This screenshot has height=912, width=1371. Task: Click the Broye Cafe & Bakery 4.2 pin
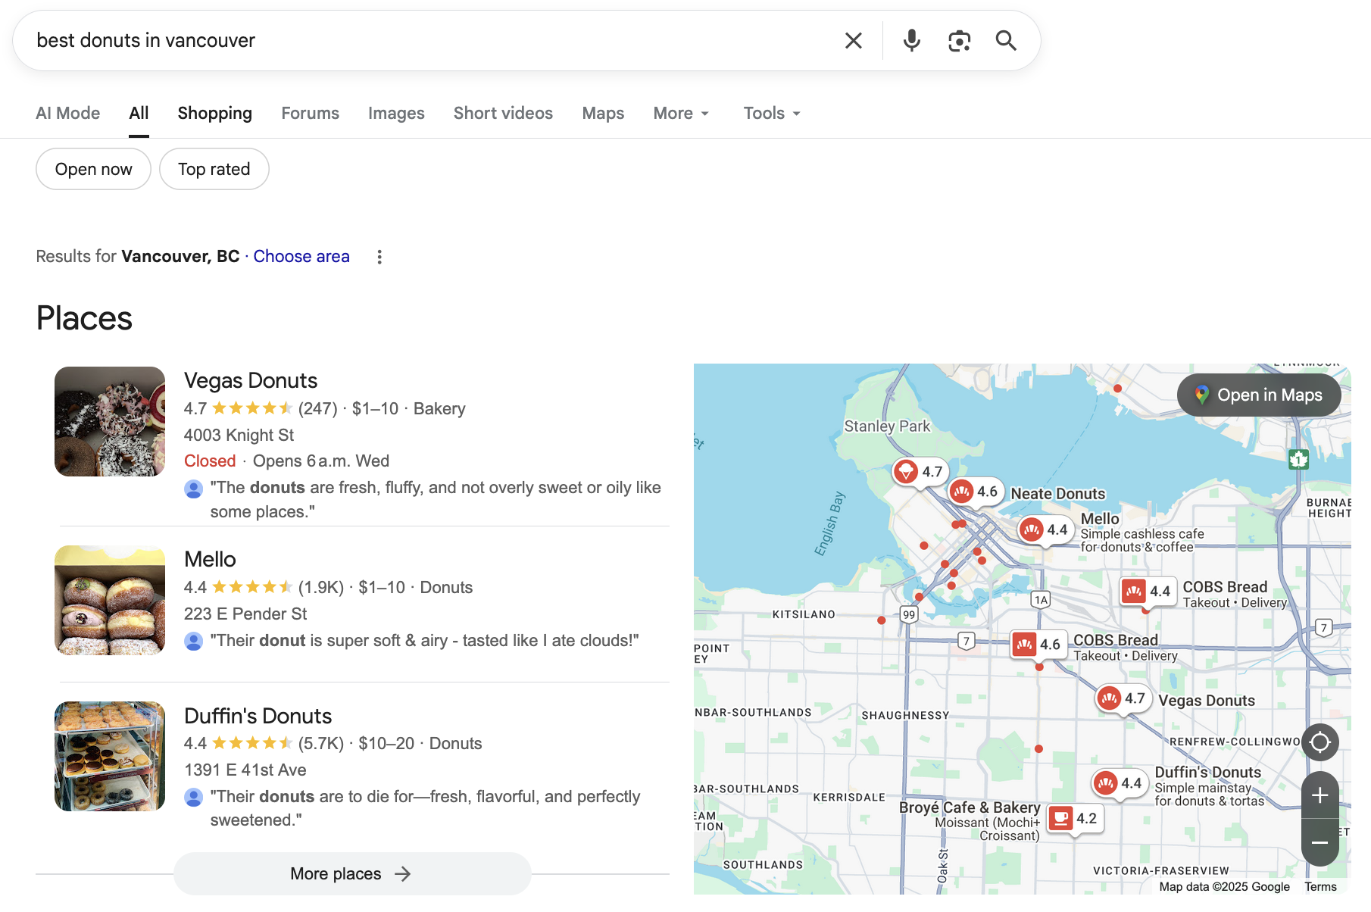click(1074, 818)
